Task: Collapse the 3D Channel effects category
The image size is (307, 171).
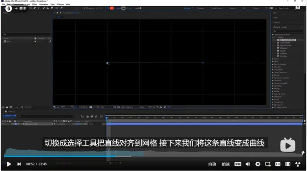Action: click(273, 37)
